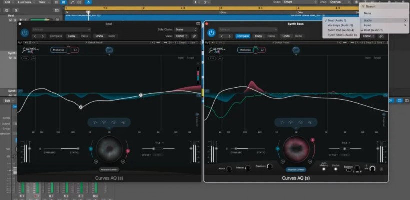Image resolution: width=410 pixels, height=200 pixels.
Task: Collapse Advanced Controls in Synth Bass plugin
Action: point(296,170)
